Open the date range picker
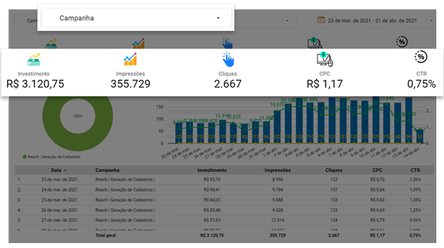 [x=375, y=21]
